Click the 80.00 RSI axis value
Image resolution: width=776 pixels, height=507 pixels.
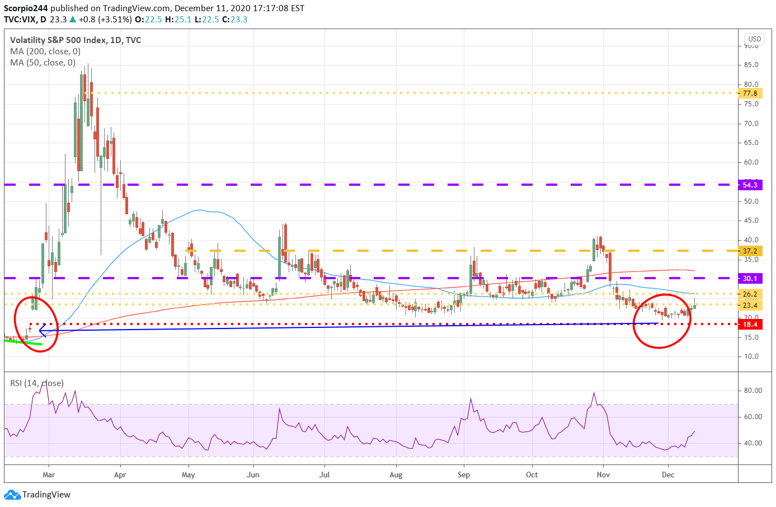pos(753,391)
